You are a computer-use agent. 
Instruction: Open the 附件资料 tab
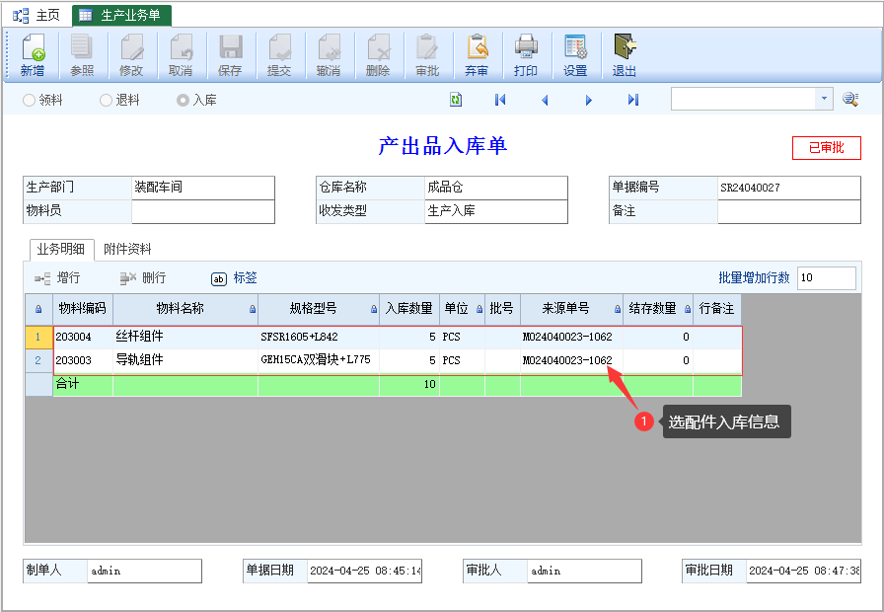127,249
